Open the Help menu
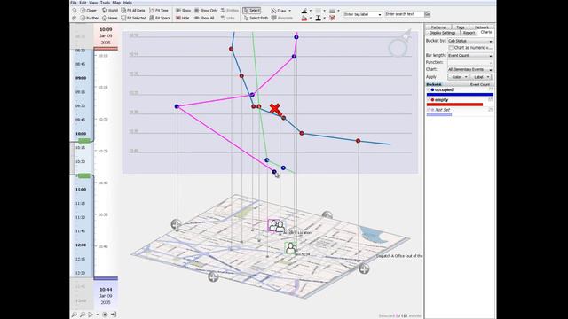 tap(128, 3)
